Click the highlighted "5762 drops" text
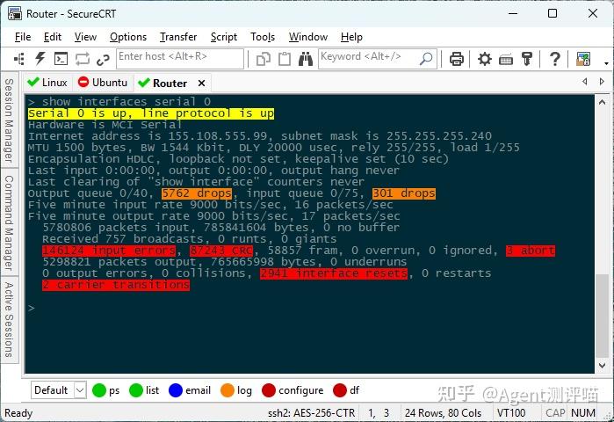The width and height of the screenshot is (614, 422). (x=197, y=193)
